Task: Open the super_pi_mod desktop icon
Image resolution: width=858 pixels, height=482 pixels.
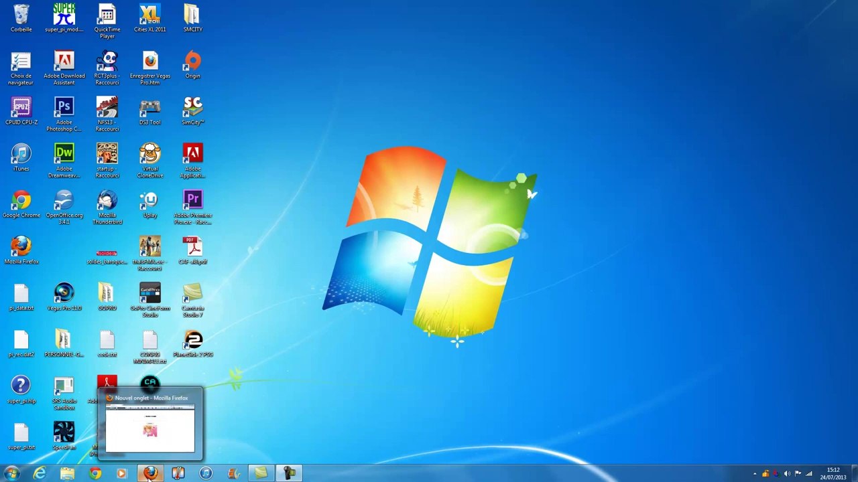Action: point(64,18)
